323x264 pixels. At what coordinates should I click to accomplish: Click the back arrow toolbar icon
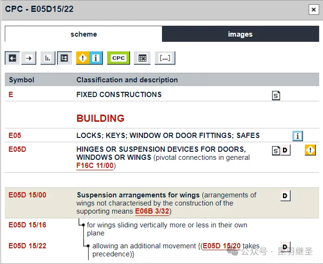(x=12, y=58)
